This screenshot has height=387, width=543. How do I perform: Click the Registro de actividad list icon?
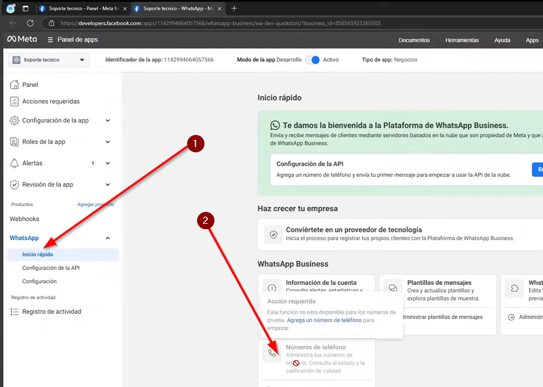pos(14,312)
